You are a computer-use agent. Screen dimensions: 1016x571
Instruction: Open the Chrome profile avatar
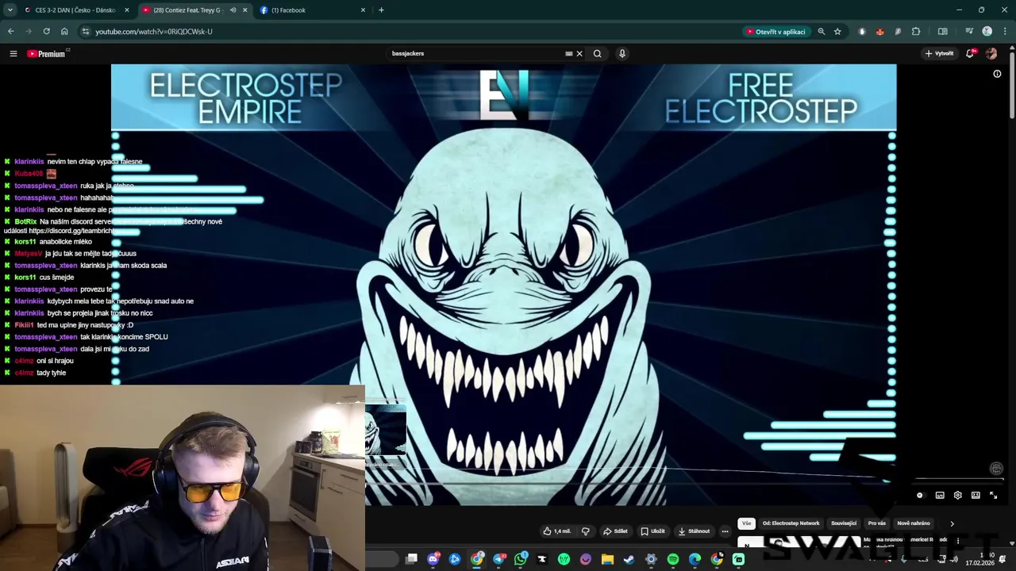[x=987, y=32]
